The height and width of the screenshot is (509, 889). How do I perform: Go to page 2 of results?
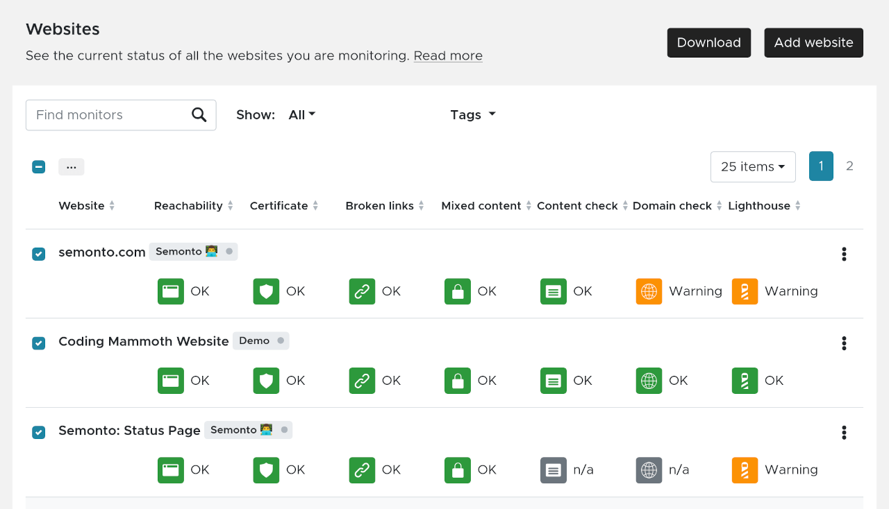pyautogui.click(x=849, y=166)
